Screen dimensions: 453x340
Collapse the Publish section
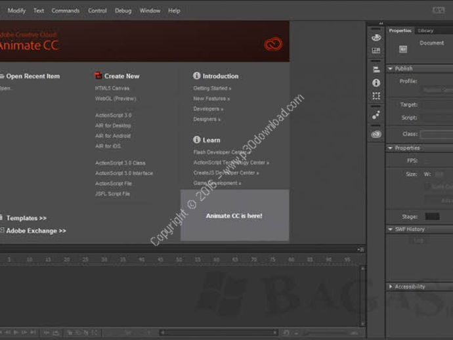click(391, 69)
